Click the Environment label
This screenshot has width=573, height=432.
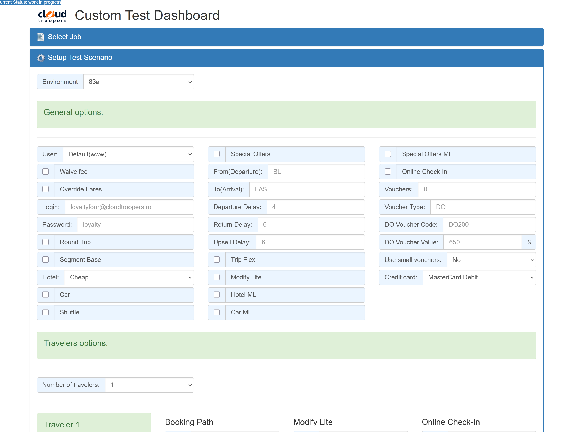point(60,82)
